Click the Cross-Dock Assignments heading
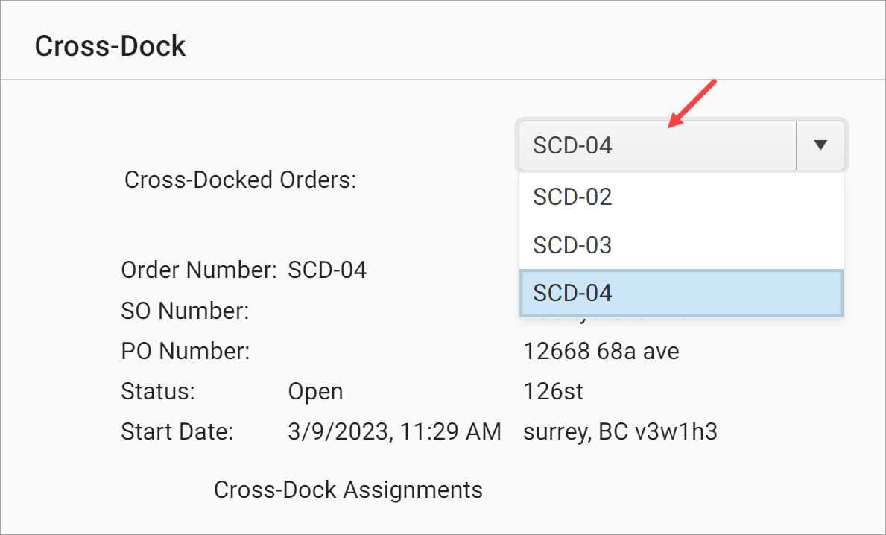Viewport: 886px width, 535px height. click(x=349, y=490)
